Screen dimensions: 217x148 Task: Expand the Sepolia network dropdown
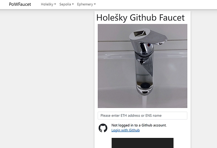67,4
